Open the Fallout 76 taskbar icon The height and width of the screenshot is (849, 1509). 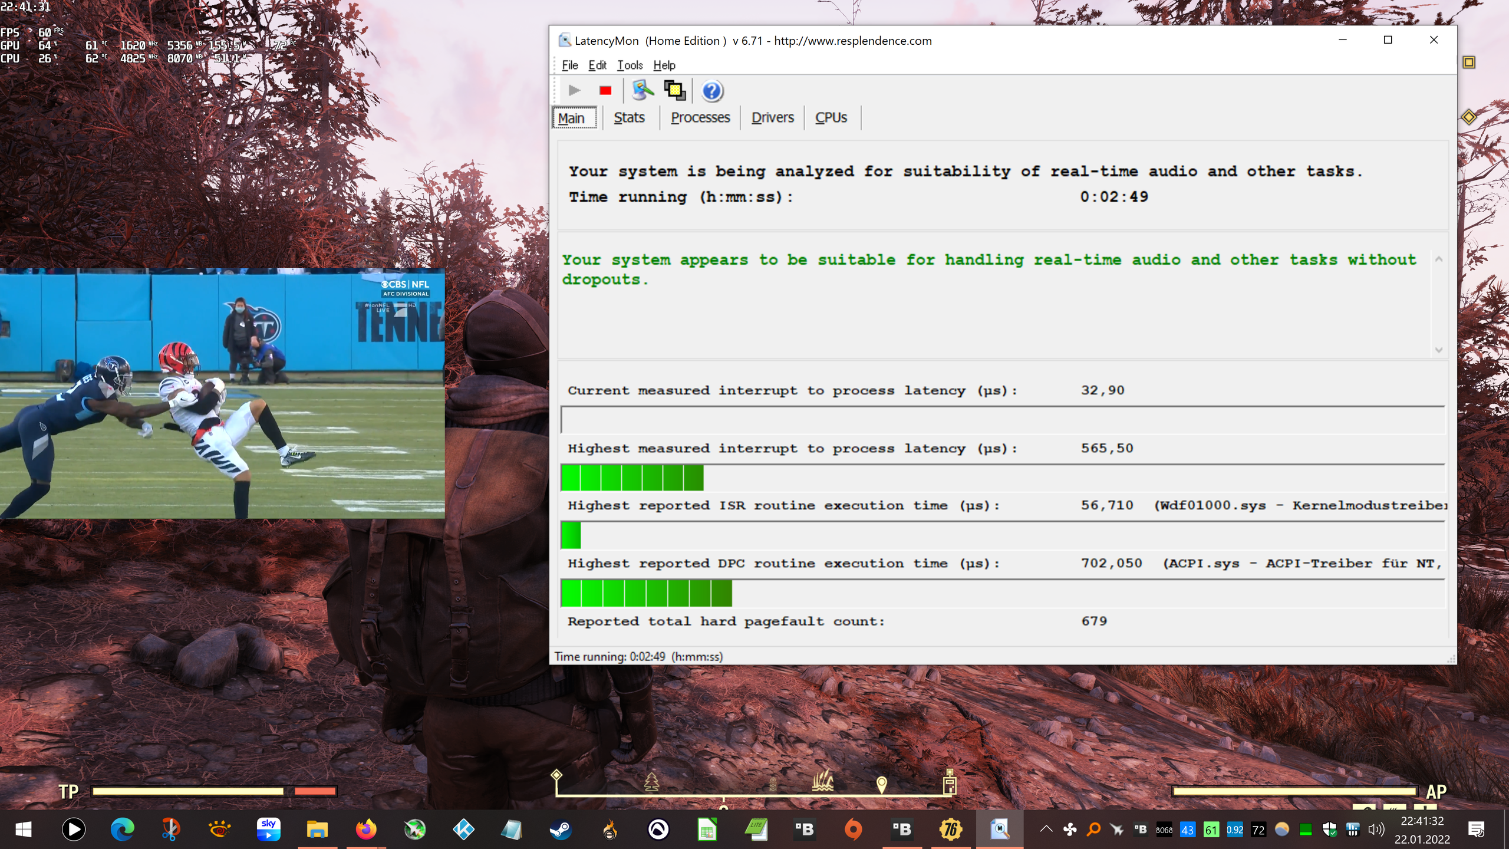[x=950, y=830]
